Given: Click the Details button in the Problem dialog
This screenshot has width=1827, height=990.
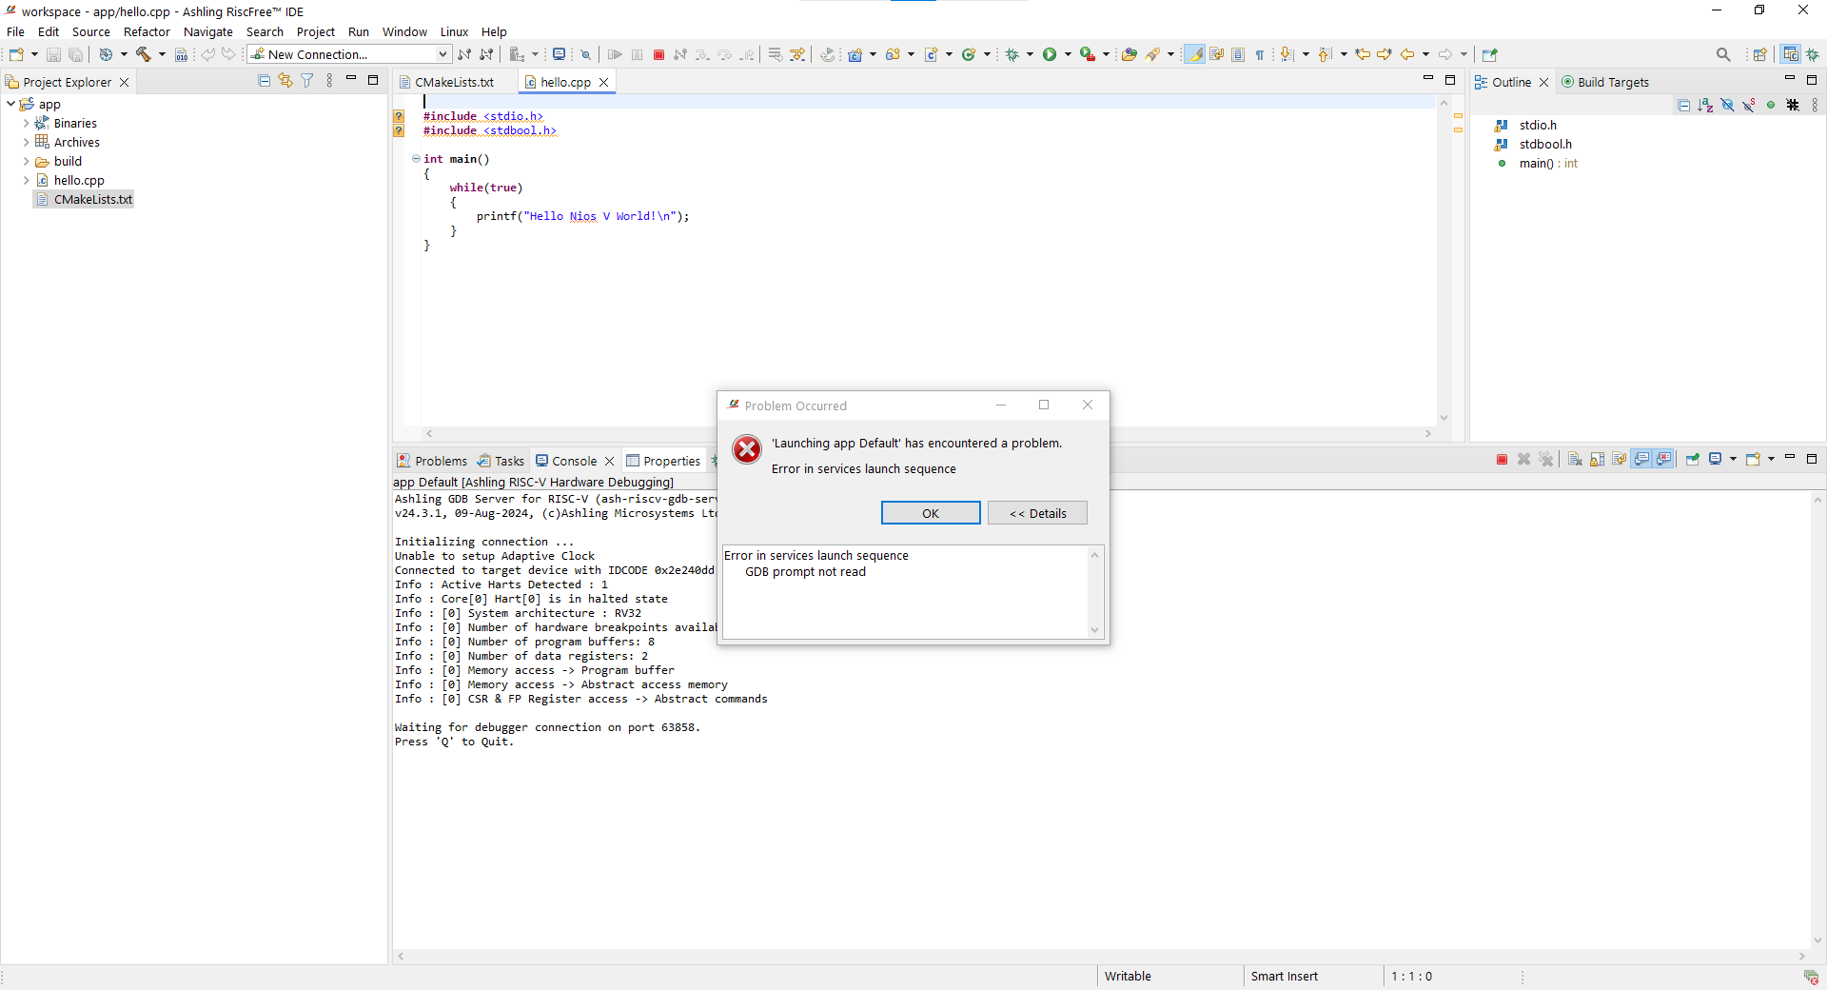Looking at the screenshot, I should (x=1037, y=512).
